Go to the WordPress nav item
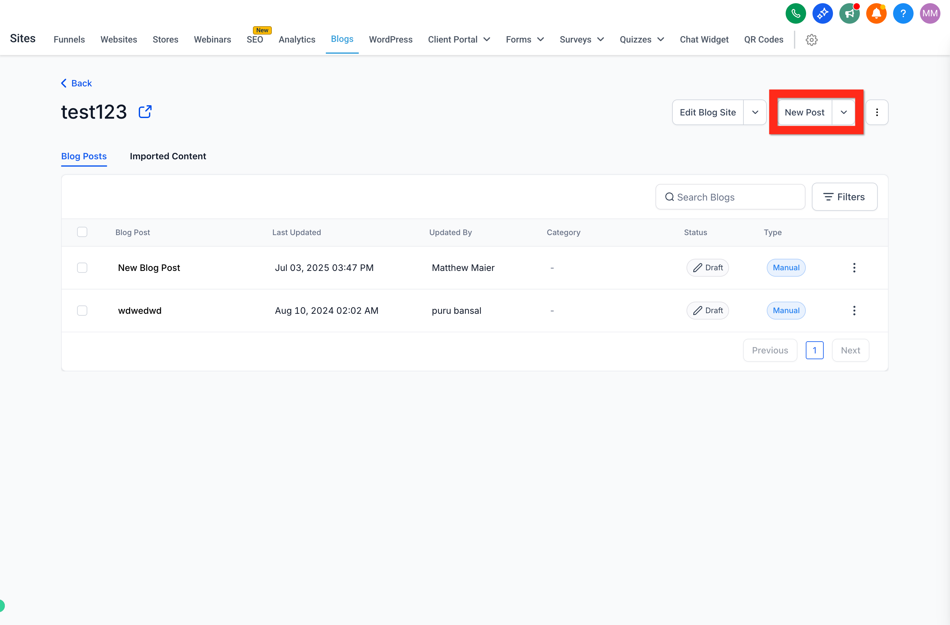 (x=390, y=40)
